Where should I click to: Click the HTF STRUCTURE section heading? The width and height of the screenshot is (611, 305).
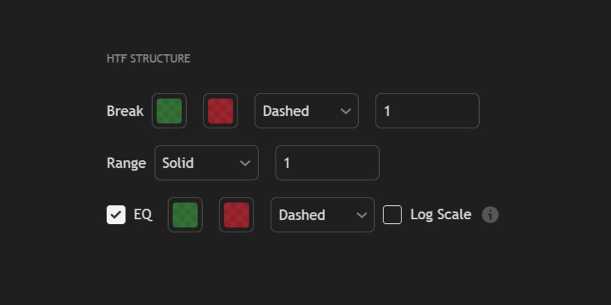(x=149, y=59)
